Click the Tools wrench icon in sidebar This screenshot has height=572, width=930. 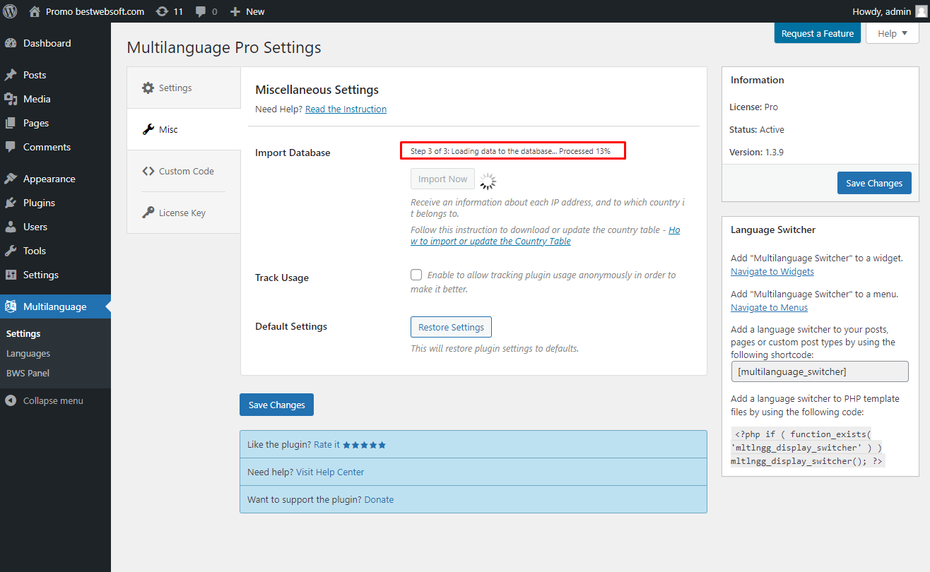(x=11, y=251)
